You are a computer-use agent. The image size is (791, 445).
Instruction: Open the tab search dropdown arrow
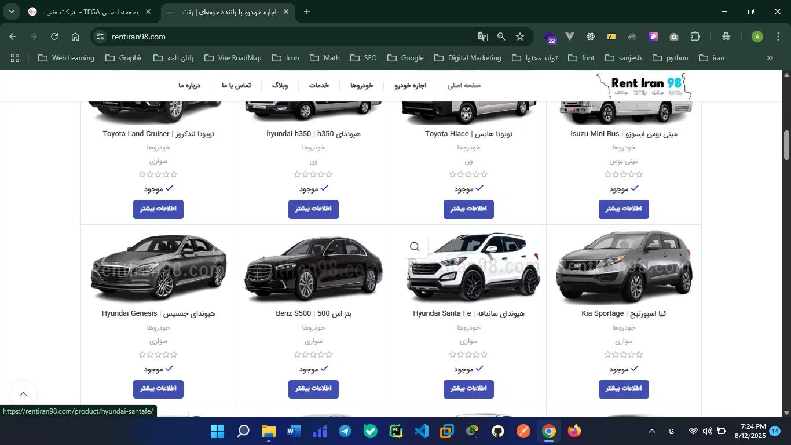point(12,12)
